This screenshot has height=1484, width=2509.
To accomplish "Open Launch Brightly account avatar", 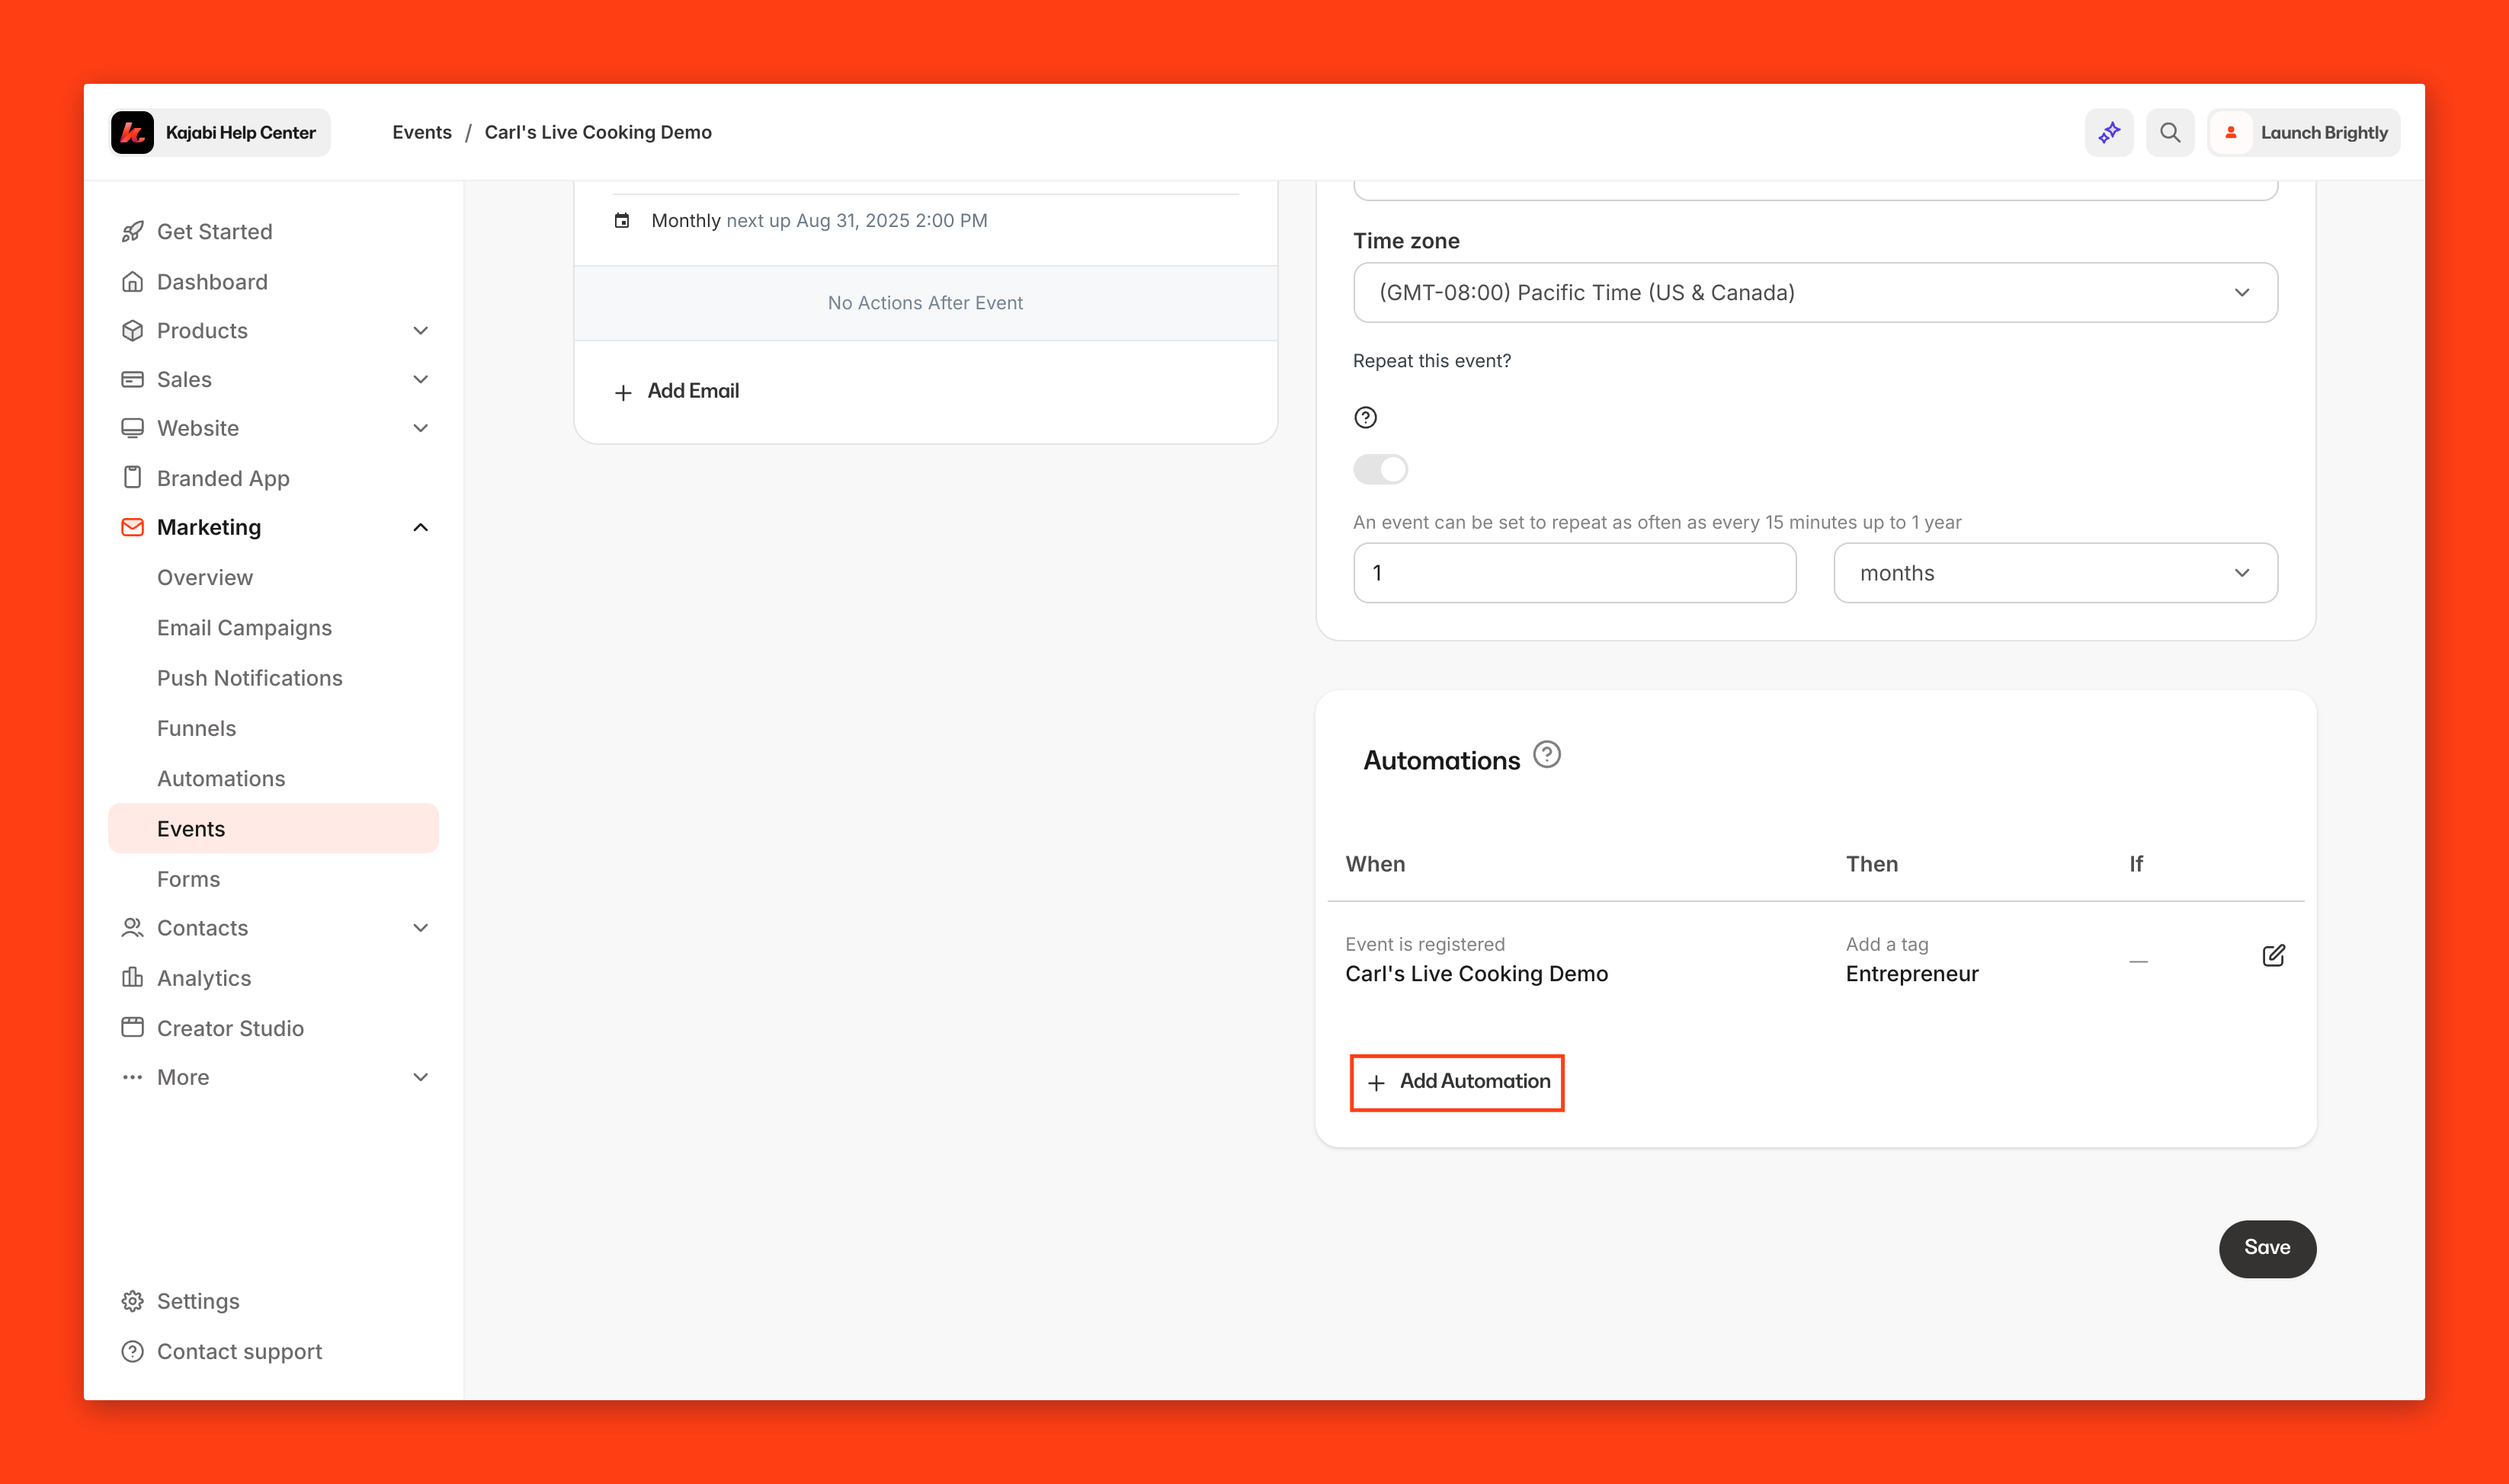I will [x=2231, y=132].
